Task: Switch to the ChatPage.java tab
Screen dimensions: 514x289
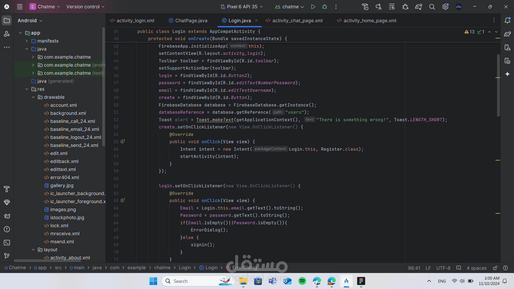Action: click(188, 21)
